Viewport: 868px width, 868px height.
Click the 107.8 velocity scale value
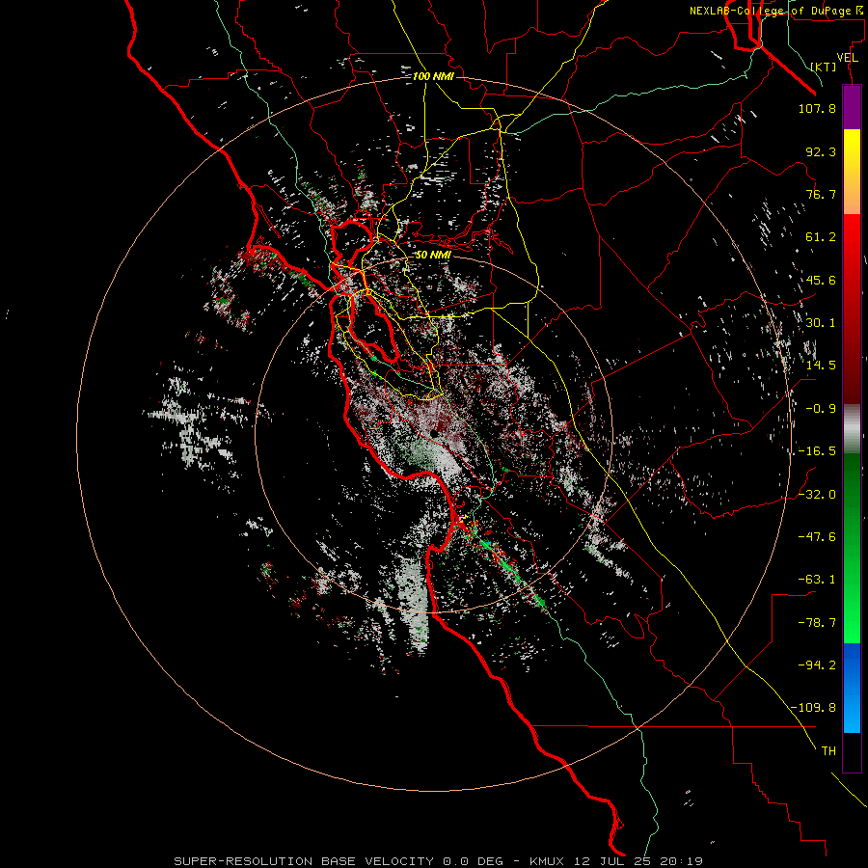coord(817,108)
